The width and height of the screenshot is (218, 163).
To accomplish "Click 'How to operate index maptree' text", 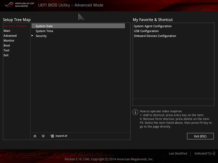I will pyautogui.click(x=161, y=111).
